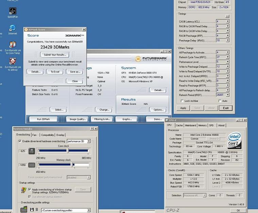This screenshot has width=258, height=213.
Task: Switch to the Overlay tab
Action: [60, 135]
